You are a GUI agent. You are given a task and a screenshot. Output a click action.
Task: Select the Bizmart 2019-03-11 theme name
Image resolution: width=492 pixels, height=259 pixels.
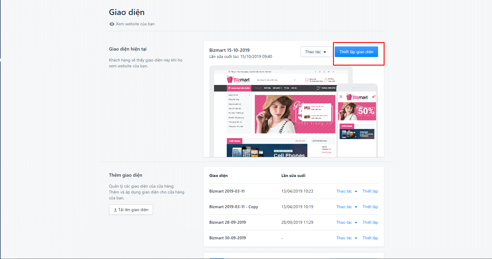click(227, 191)
